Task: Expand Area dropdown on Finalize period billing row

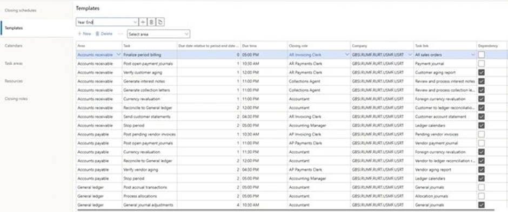Action: (x=118, y=55)
